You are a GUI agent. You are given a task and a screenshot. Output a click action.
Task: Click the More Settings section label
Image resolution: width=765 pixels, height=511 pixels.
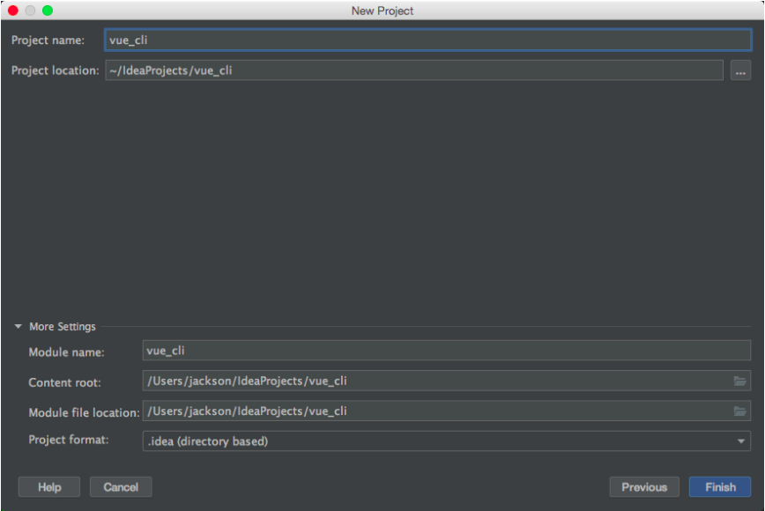click(63, 327)
